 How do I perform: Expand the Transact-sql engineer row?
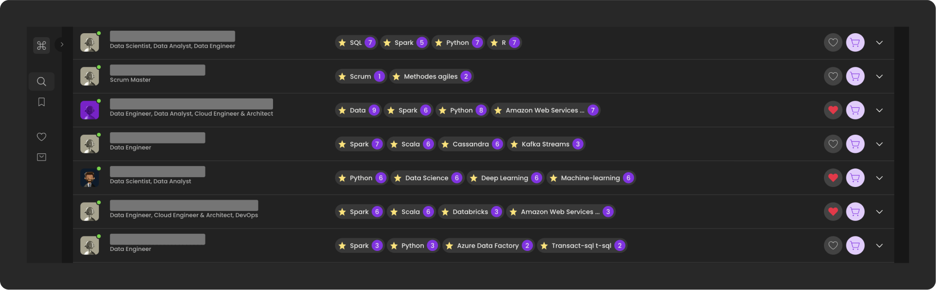tap(879, 246)
